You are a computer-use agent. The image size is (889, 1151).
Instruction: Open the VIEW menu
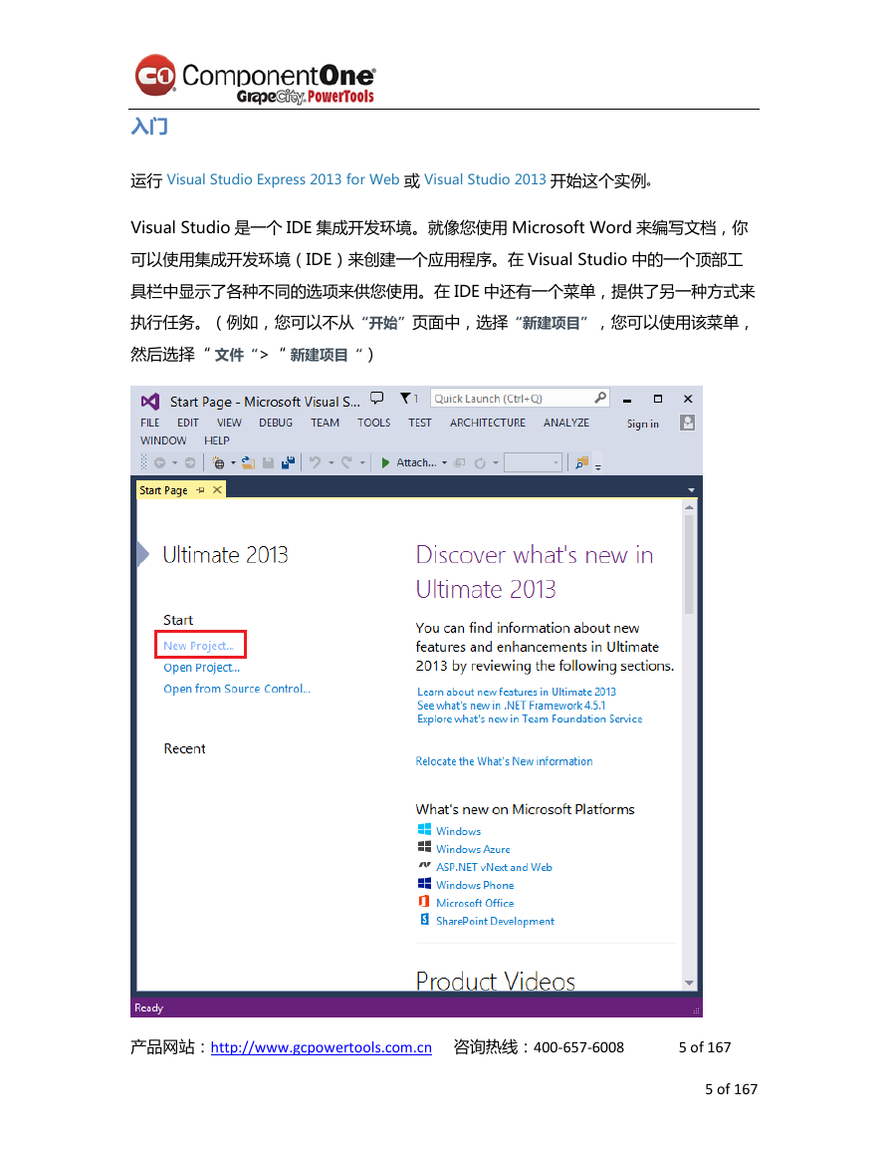coord(229,423)
